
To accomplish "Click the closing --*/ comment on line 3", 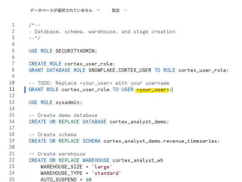I will point(35,38).
